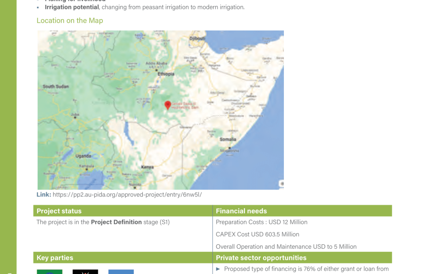This screenshot has width=438, height=274.
Task: Select the Financial needs table header
Action: click(x=241, y=211)
